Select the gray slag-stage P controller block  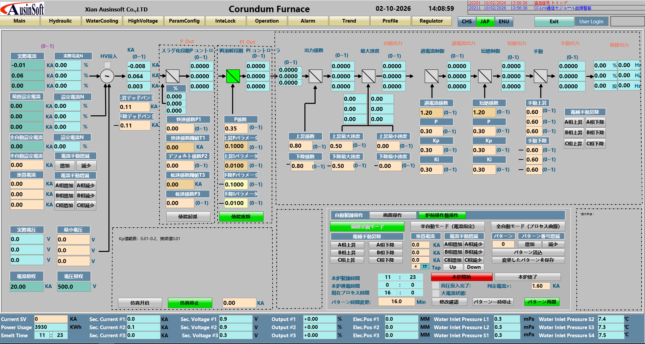pos(172,76)
